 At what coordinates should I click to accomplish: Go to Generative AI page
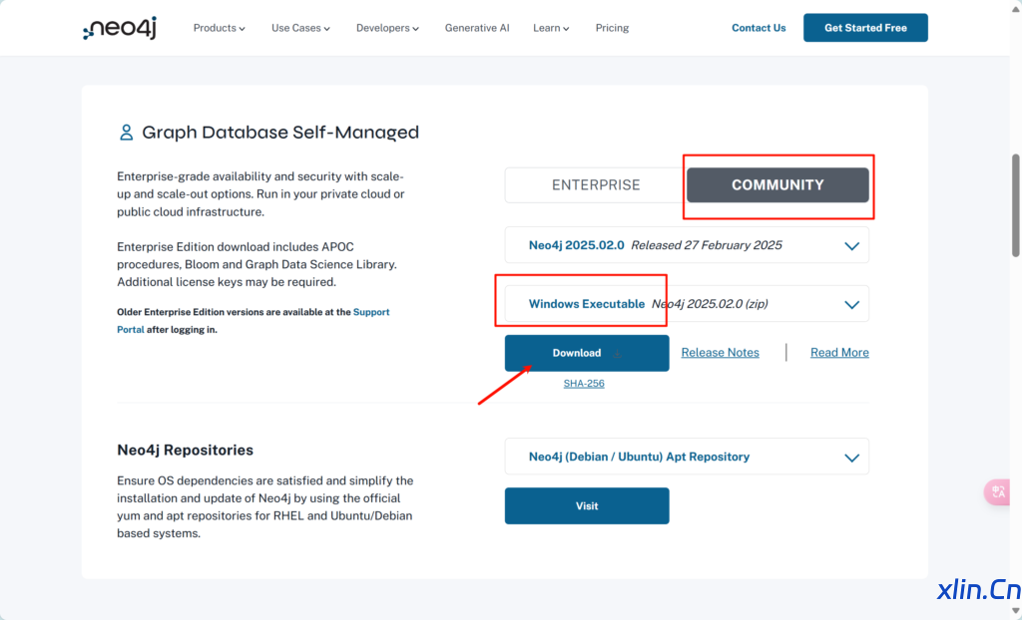[x=477, y=28]
